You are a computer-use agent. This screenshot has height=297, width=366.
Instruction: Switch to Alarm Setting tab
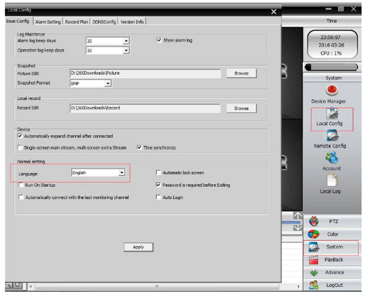point(48,22)
